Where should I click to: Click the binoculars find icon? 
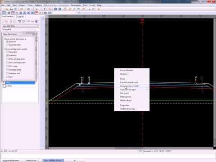(x=45, y=13)
